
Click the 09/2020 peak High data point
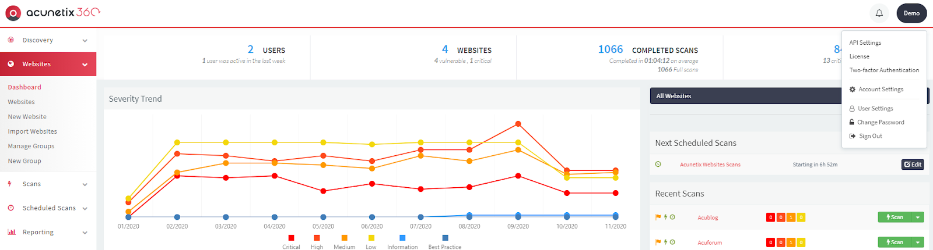tap(518, 124)
